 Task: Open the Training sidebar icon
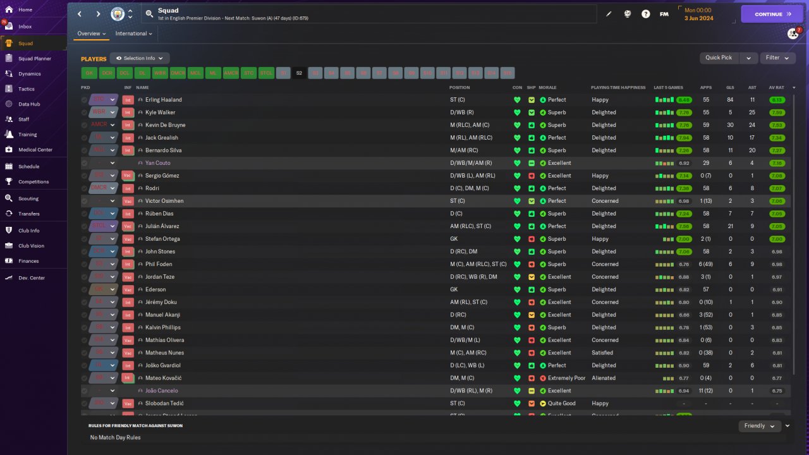coord(8,135)
